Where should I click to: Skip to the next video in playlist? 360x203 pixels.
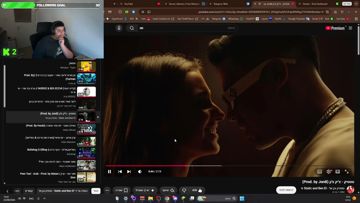(x=129, y=171)
